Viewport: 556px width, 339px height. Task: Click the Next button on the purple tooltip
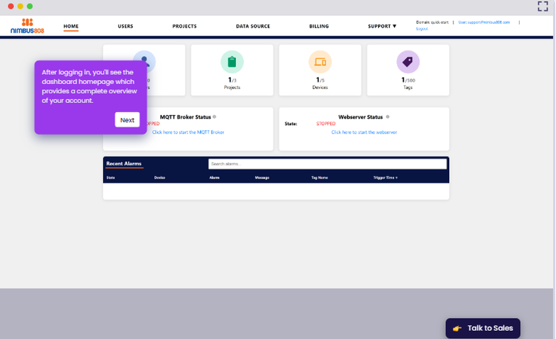click(127, 119)
